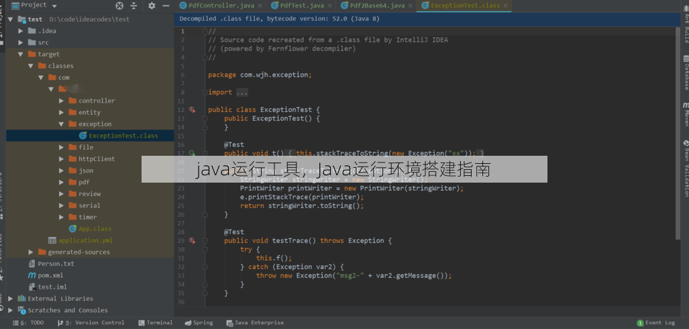Switch to the PdfController.java tab
This screenshot has width=689, height=329.
click(220, 6)
